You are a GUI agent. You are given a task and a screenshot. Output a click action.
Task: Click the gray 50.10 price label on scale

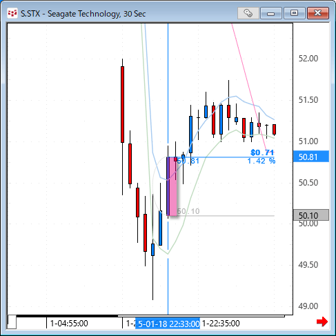point(311,215)
